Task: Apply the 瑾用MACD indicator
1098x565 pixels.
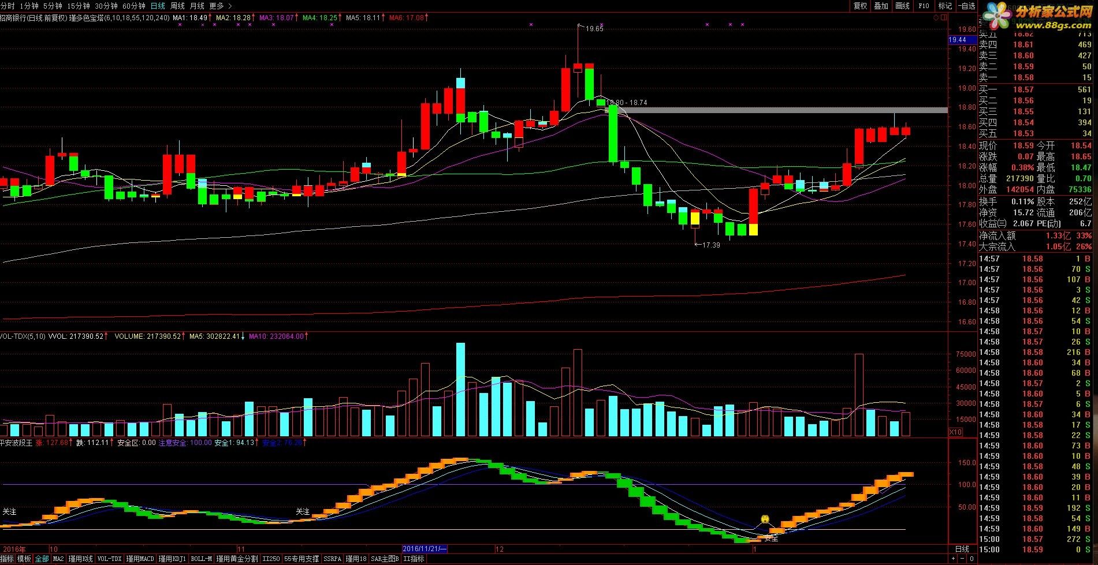Action: tap(140, 559)
